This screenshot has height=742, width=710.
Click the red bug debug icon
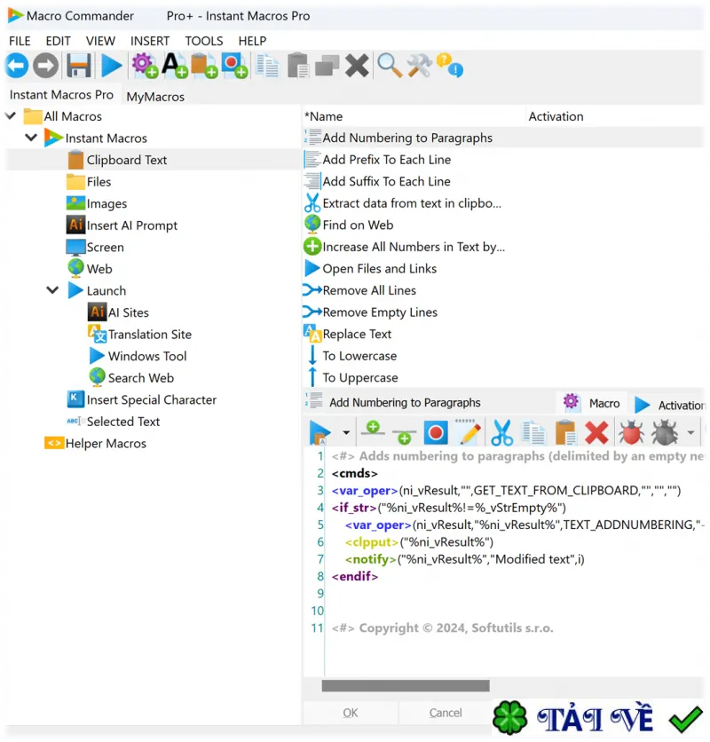[x=631, y=432]
